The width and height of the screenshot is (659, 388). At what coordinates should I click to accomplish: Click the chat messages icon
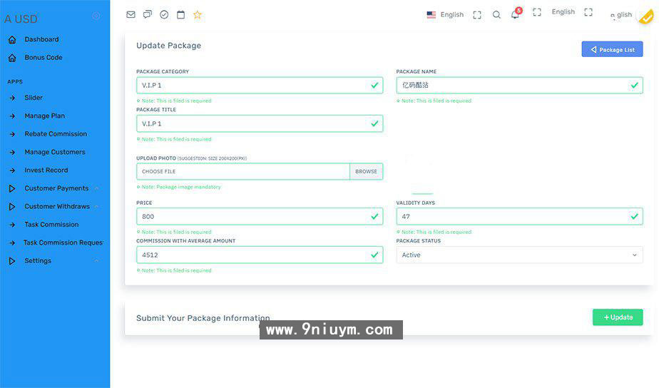148,14
